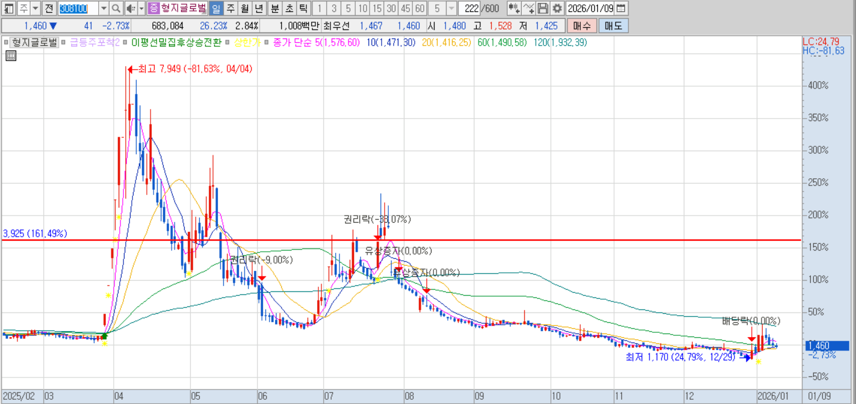
Task: Open the dropdown next to speaker icon
Action: click(141, 8)
